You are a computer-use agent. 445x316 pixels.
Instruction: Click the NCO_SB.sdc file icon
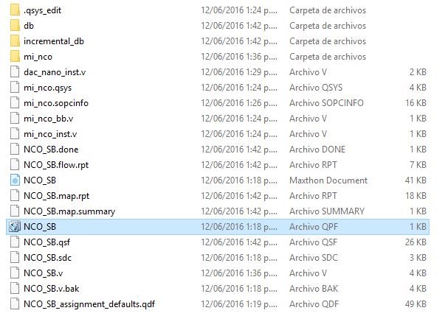tap(15, 257)
